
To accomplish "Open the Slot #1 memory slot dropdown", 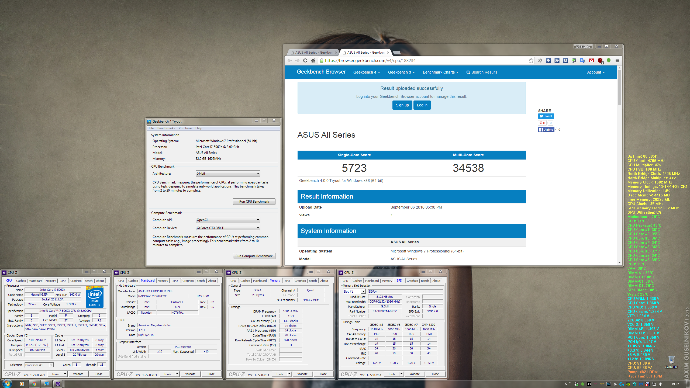I will click(354, 292).
